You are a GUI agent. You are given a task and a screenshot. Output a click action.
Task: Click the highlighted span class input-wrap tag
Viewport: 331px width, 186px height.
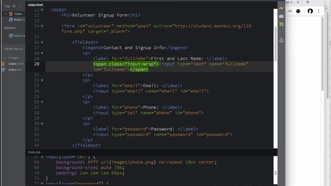[126, 64]
